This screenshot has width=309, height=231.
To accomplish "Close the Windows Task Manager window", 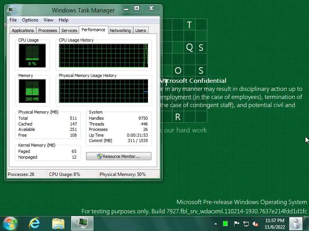I will pos(151,8).
